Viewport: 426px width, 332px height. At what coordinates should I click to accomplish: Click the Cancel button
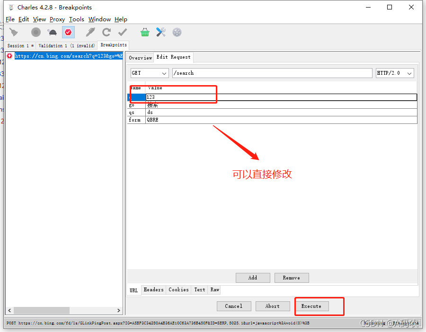click(234, 306)
